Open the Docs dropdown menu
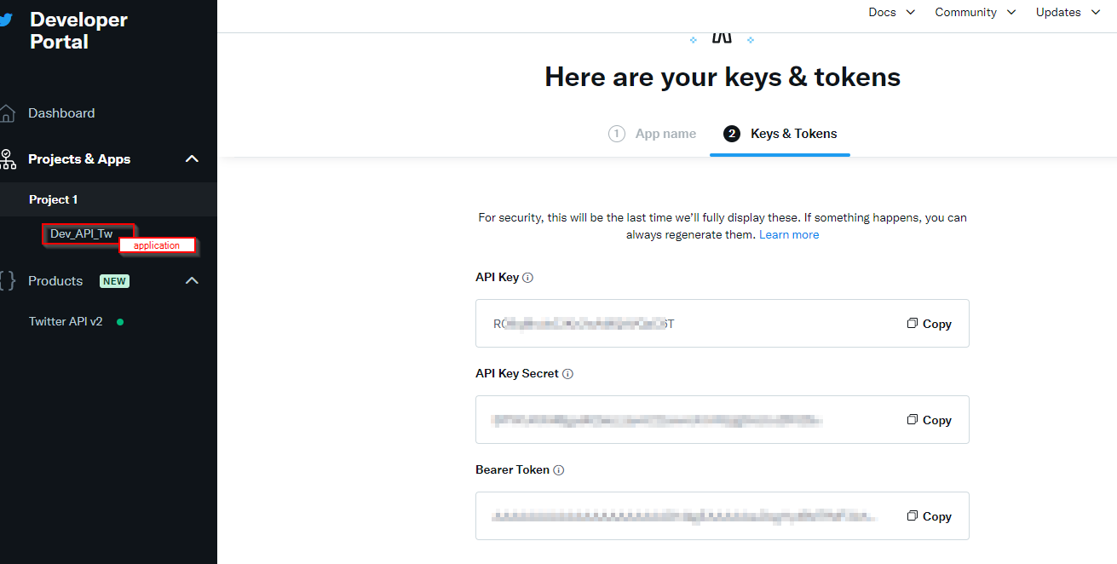The image size is (1117, 564). 891,12
